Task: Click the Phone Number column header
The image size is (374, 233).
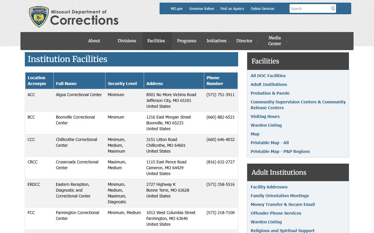Action: (x=221, y=81)
